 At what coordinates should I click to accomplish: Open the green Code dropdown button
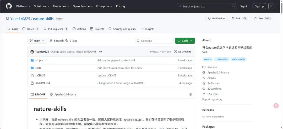pyautogui.click(x=185, y=41)
